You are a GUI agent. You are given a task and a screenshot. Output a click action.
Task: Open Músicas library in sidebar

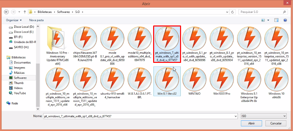[x=17, y=72]
